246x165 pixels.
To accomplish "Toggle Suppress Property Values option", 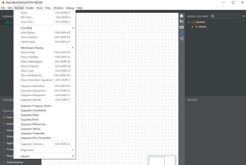I will point(36,106).
